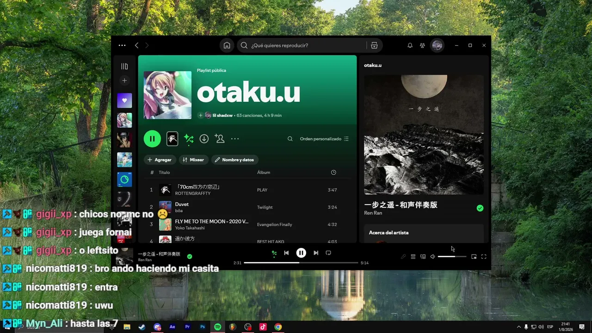Open the Twilight album link
The width and height of the screenshot is (592, 333).
tap(265, 207)
